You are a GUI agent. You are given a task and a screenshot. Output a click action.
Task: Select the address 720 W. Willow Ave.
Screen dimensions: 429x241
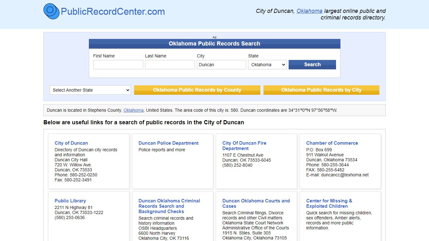pos(73,165)
